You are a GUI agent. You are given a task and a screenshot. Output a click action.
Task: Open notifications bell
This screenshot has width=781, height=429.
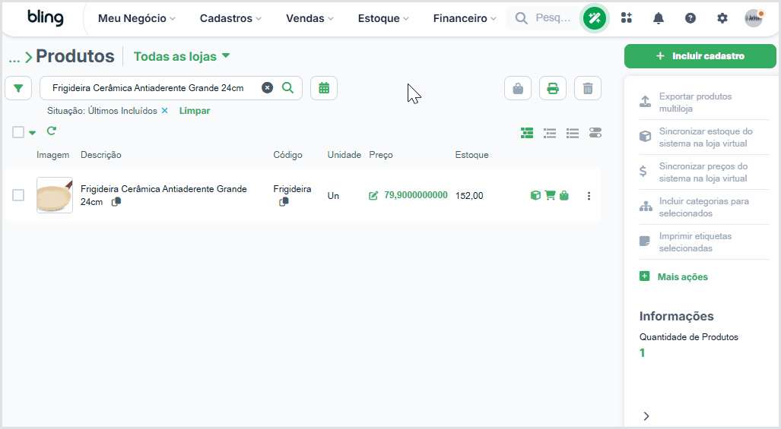659,18
